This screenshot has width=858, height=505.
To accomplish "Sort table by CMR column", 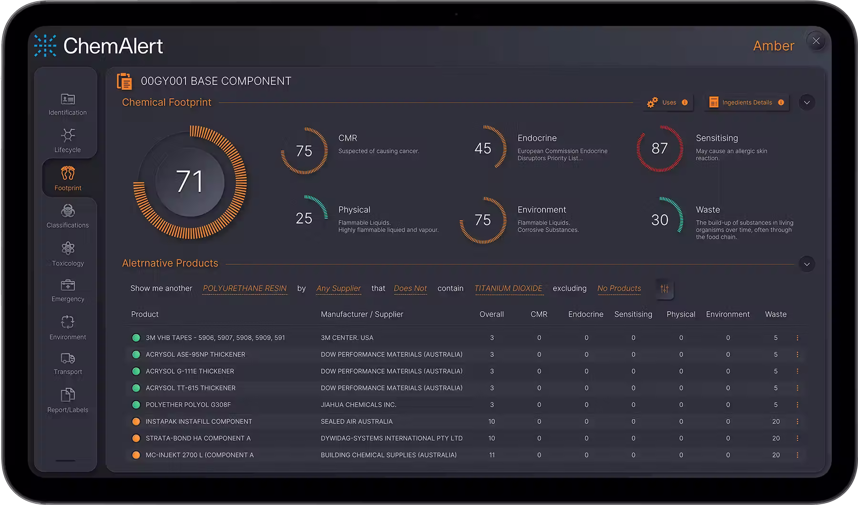I will pos(539,314).
